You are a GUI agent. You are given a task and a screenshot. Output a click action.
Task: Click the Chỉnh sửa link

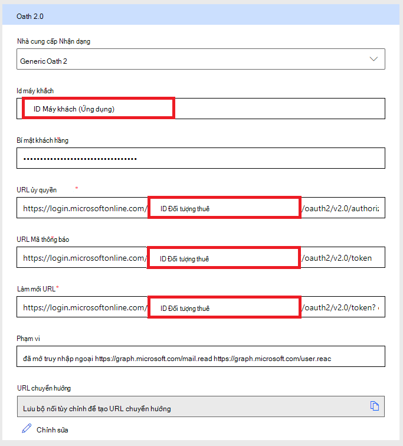53,430
